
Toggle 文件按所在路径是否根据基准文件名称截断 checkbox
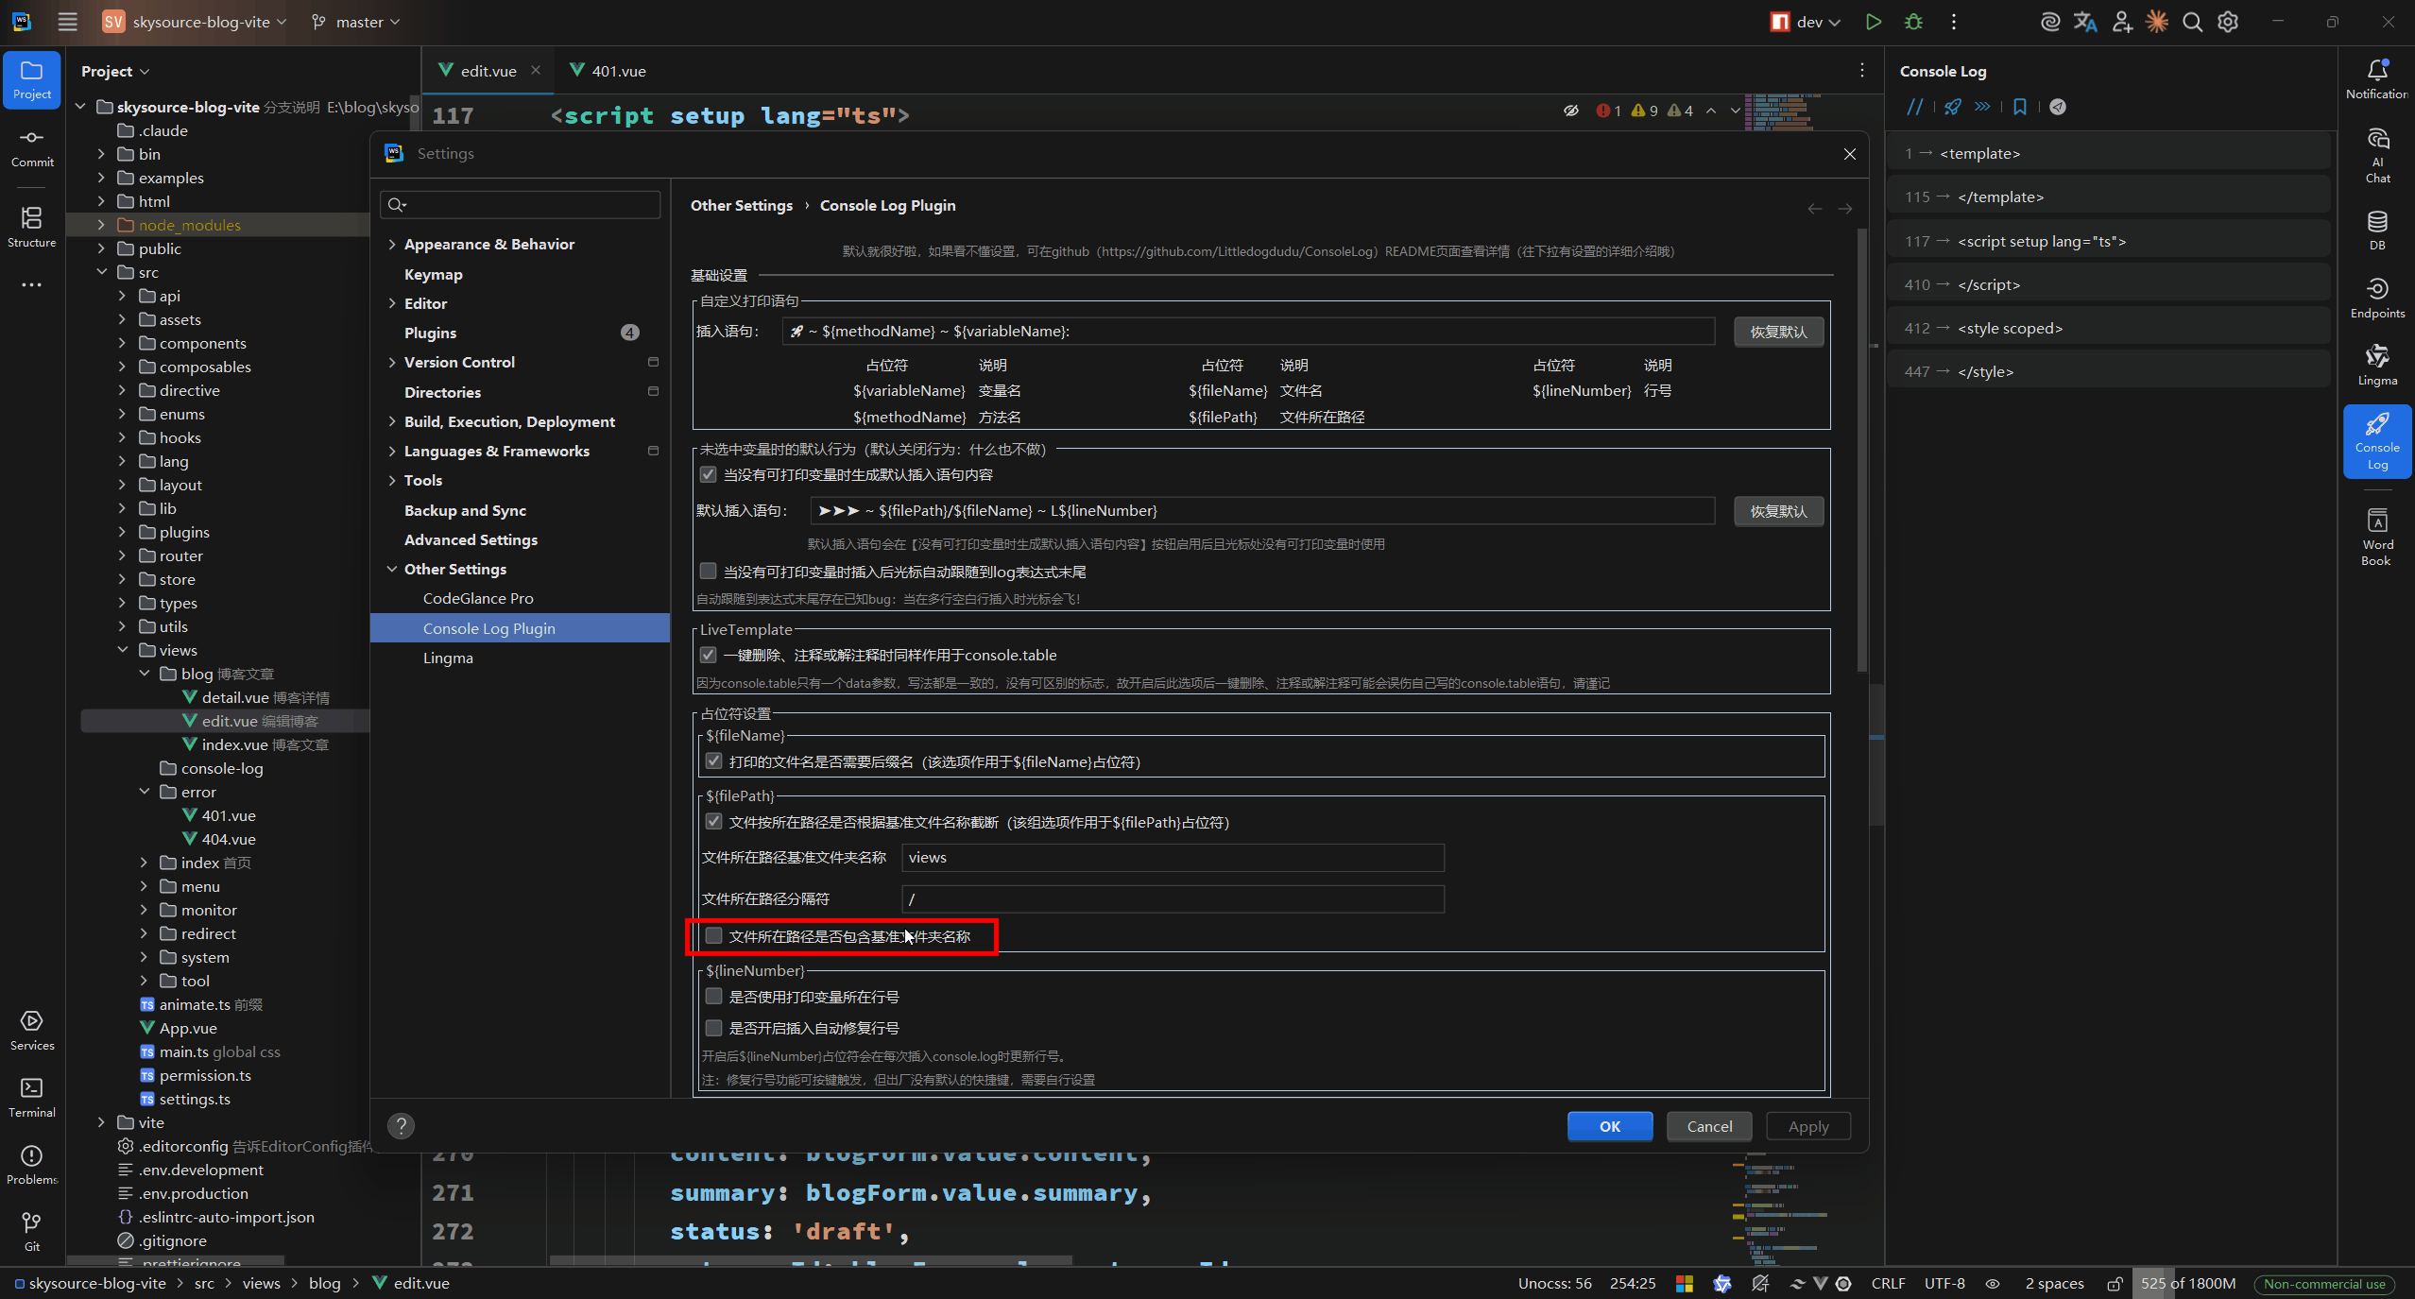coord(713,822)
